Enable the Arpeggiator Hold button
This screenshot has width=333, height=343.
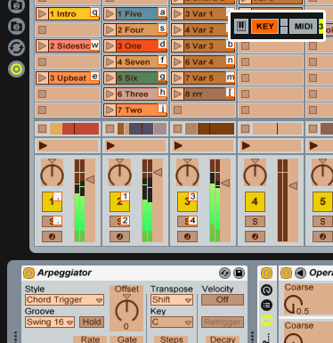pyautogui.click(x=92, y=323)
